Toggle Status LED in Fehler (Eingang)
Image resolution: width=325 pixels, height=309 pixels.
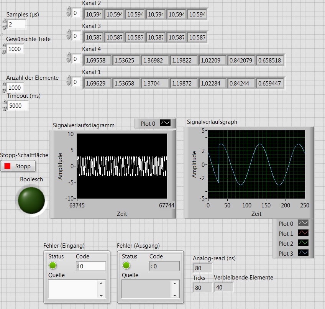click(x=53, y=265)
